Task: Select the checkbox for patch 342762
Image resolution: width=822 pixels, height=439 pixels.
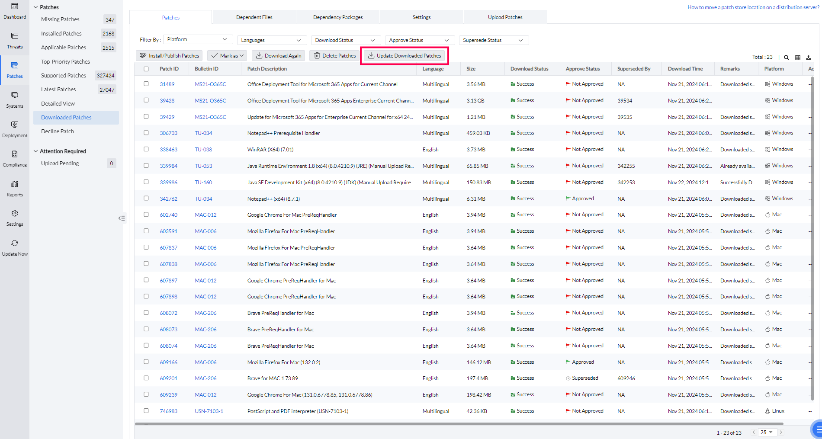Action: tap(146, 199)
